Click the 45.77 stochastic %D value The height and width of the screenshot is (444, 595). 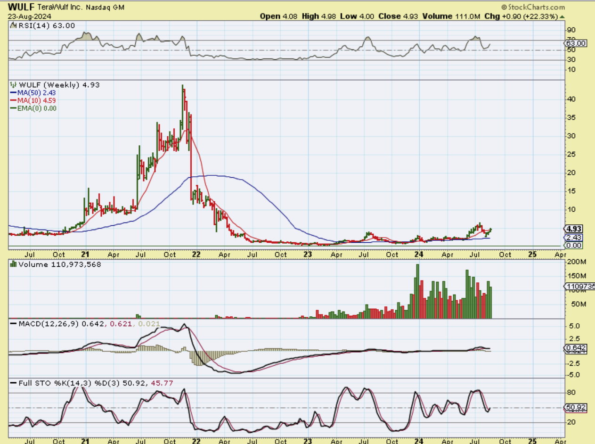tap(162, 383)
